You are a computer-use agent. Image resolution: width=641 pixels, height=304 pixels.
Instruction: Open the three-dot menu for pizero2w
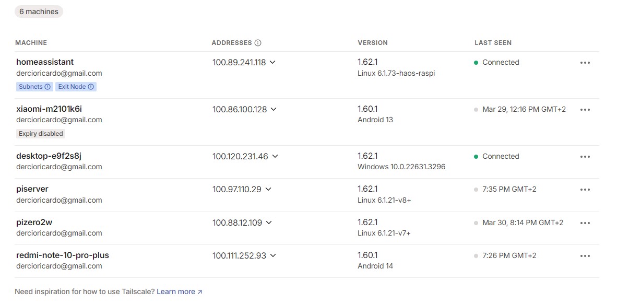pyautogui.click(x=585, y=223)
